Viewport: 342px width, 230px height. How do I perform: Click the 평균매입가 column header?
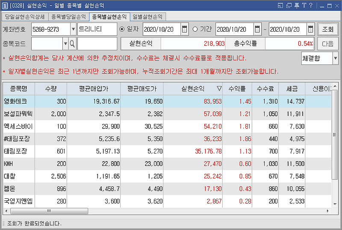pos(94,88)
